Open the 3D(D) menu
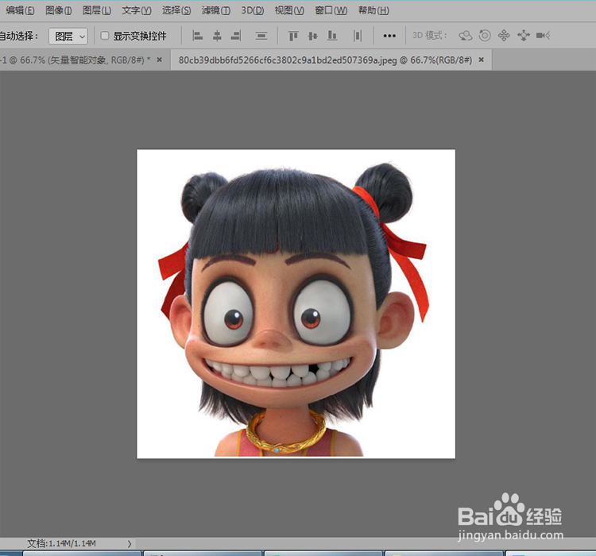The width and height of the screenshot is (596, 556). [x=253, y=10]
